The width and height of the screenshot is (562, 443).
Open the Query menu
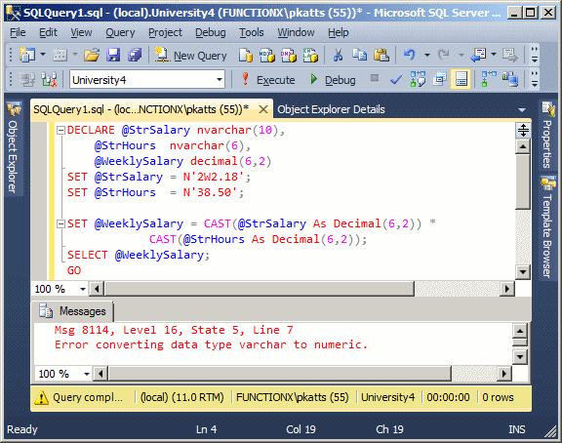click(120, 32)
